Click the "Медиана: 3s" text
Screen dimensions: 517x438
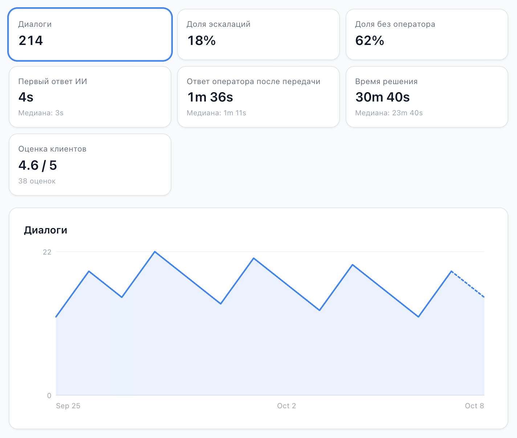coord(41,113)
